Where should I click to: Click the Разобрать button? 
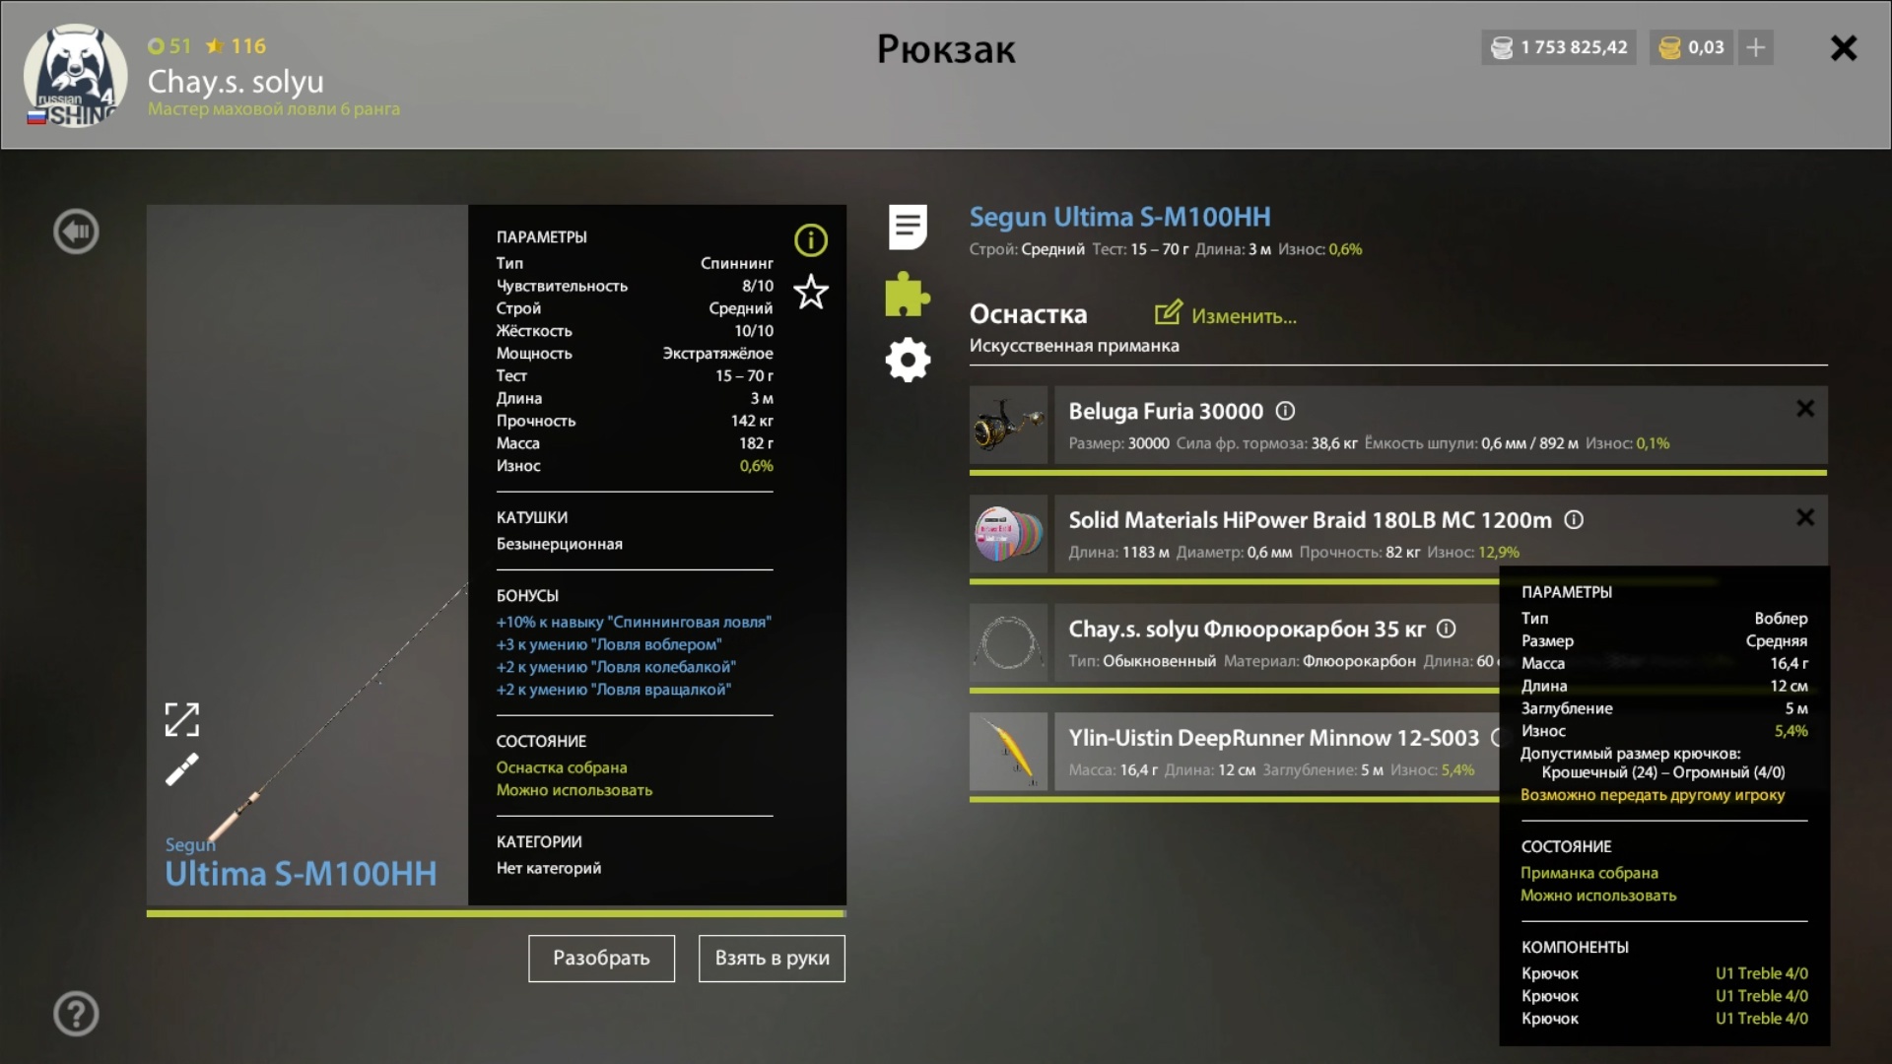(601, 958)
